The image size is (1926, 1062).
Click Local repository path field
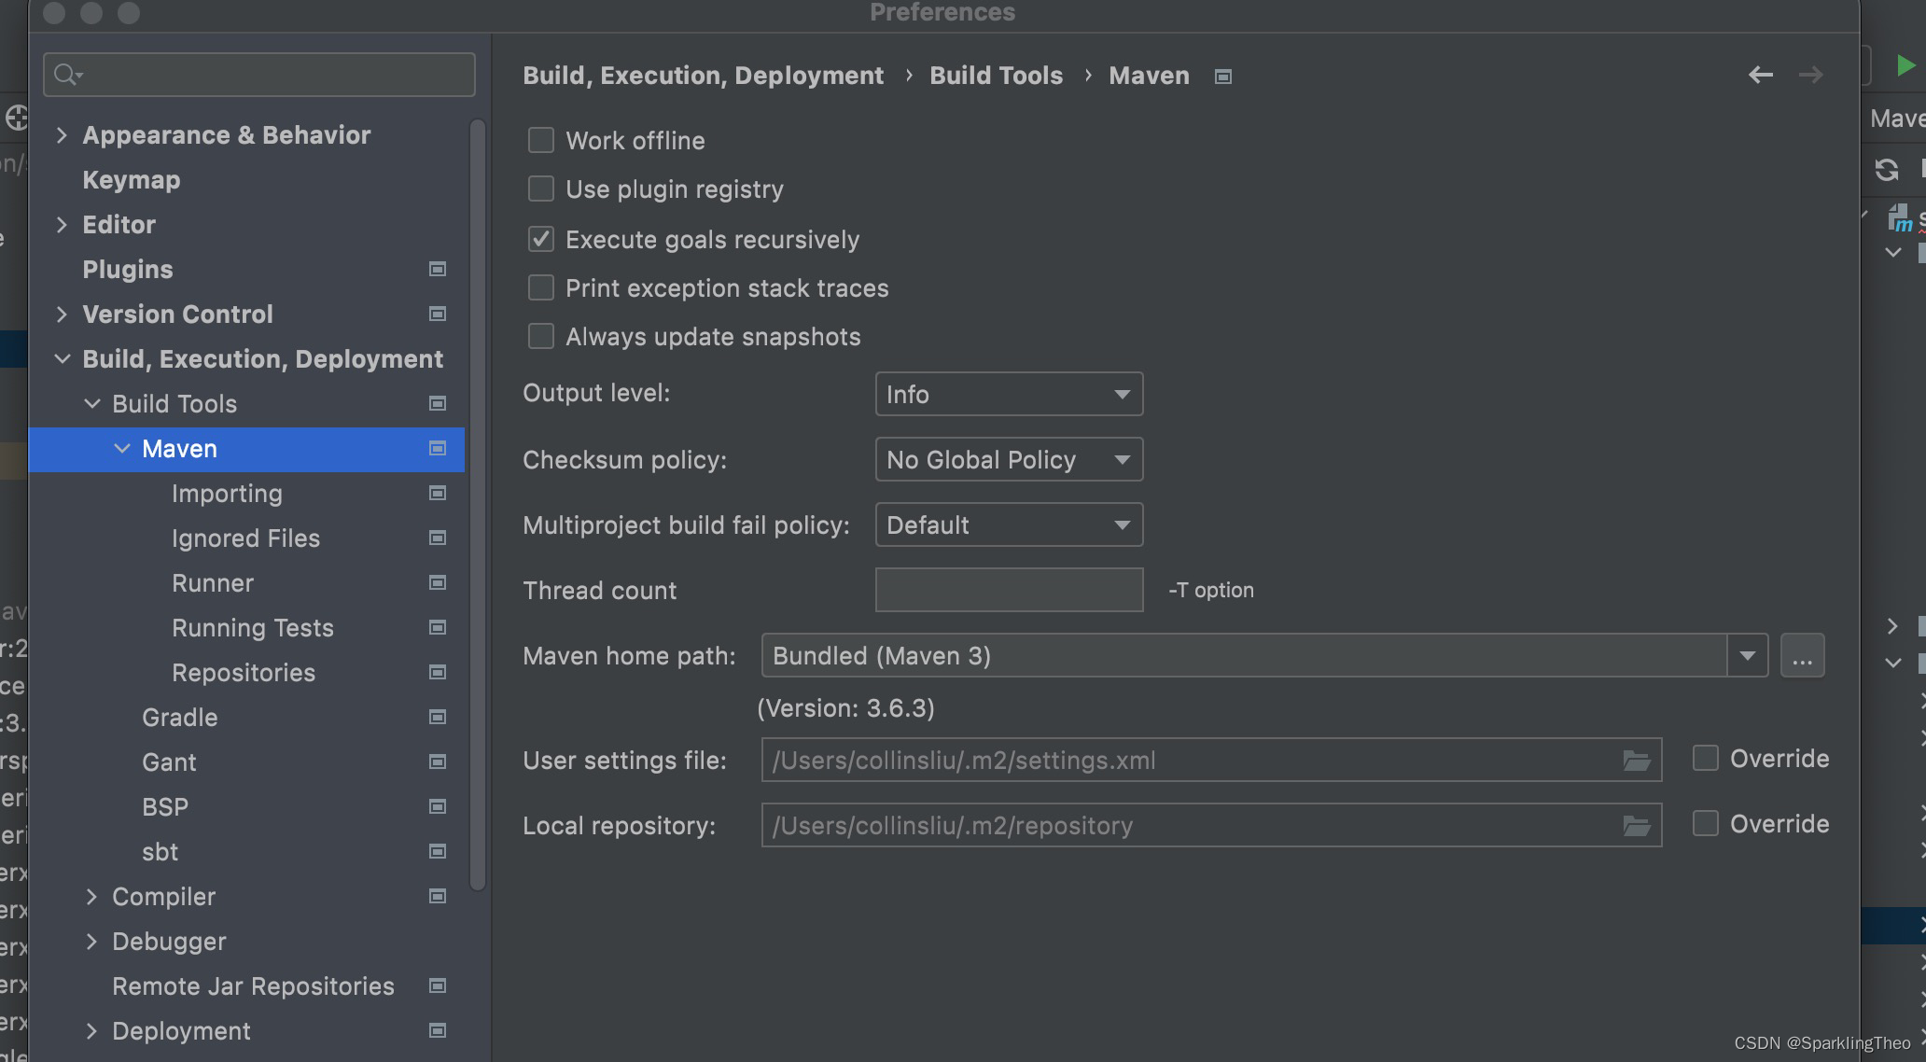[x=1211, y=825]
